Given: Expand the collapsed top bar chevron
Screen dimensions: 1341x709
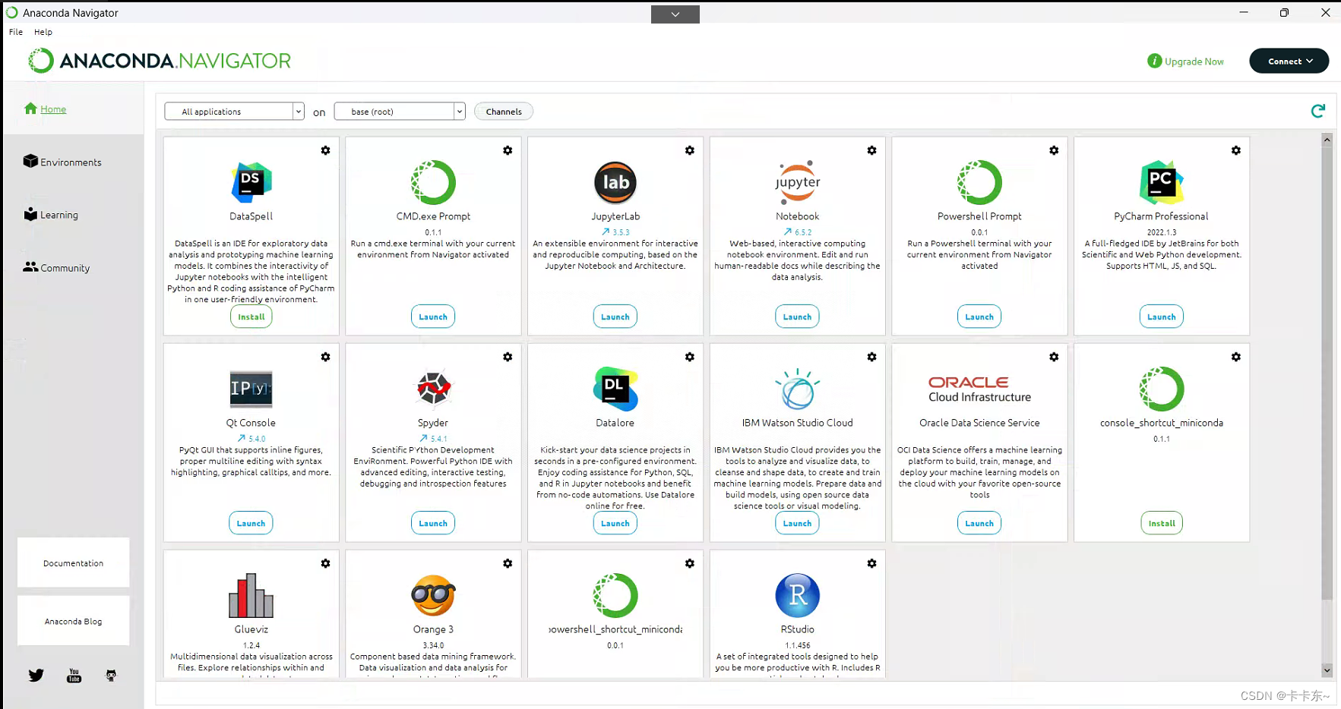Looking at the screenshot, I should click(x=675, y=14).
